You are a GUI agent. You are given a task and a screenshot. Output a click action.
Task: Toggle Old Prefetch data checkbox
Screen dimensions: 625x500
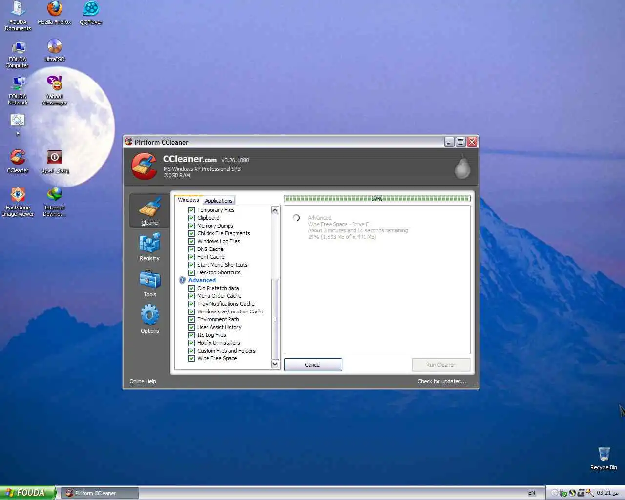click(192, 288)
